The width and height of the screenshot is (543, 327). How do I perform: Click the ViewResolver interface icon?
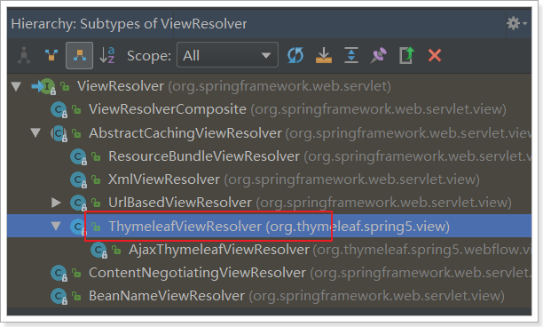(x=47, y=86)
